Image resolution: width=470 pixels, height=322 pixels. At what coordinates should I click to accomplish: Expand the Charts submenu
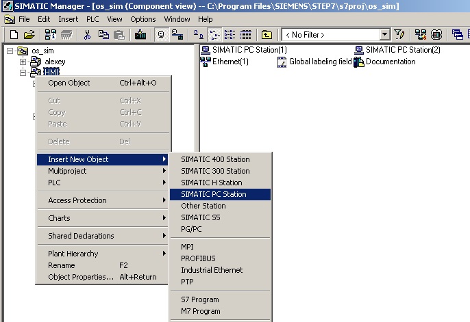coord(102,218)
